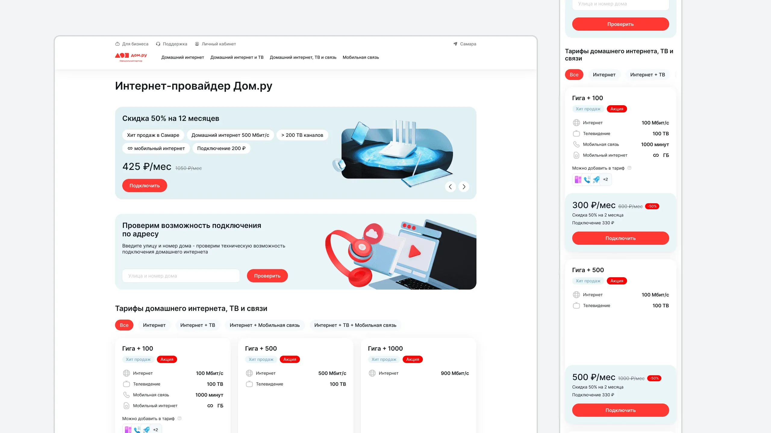This screenshot has width=771, height=433.
Task: Click the Гига + 1000 card title
Action: [385, 348]
